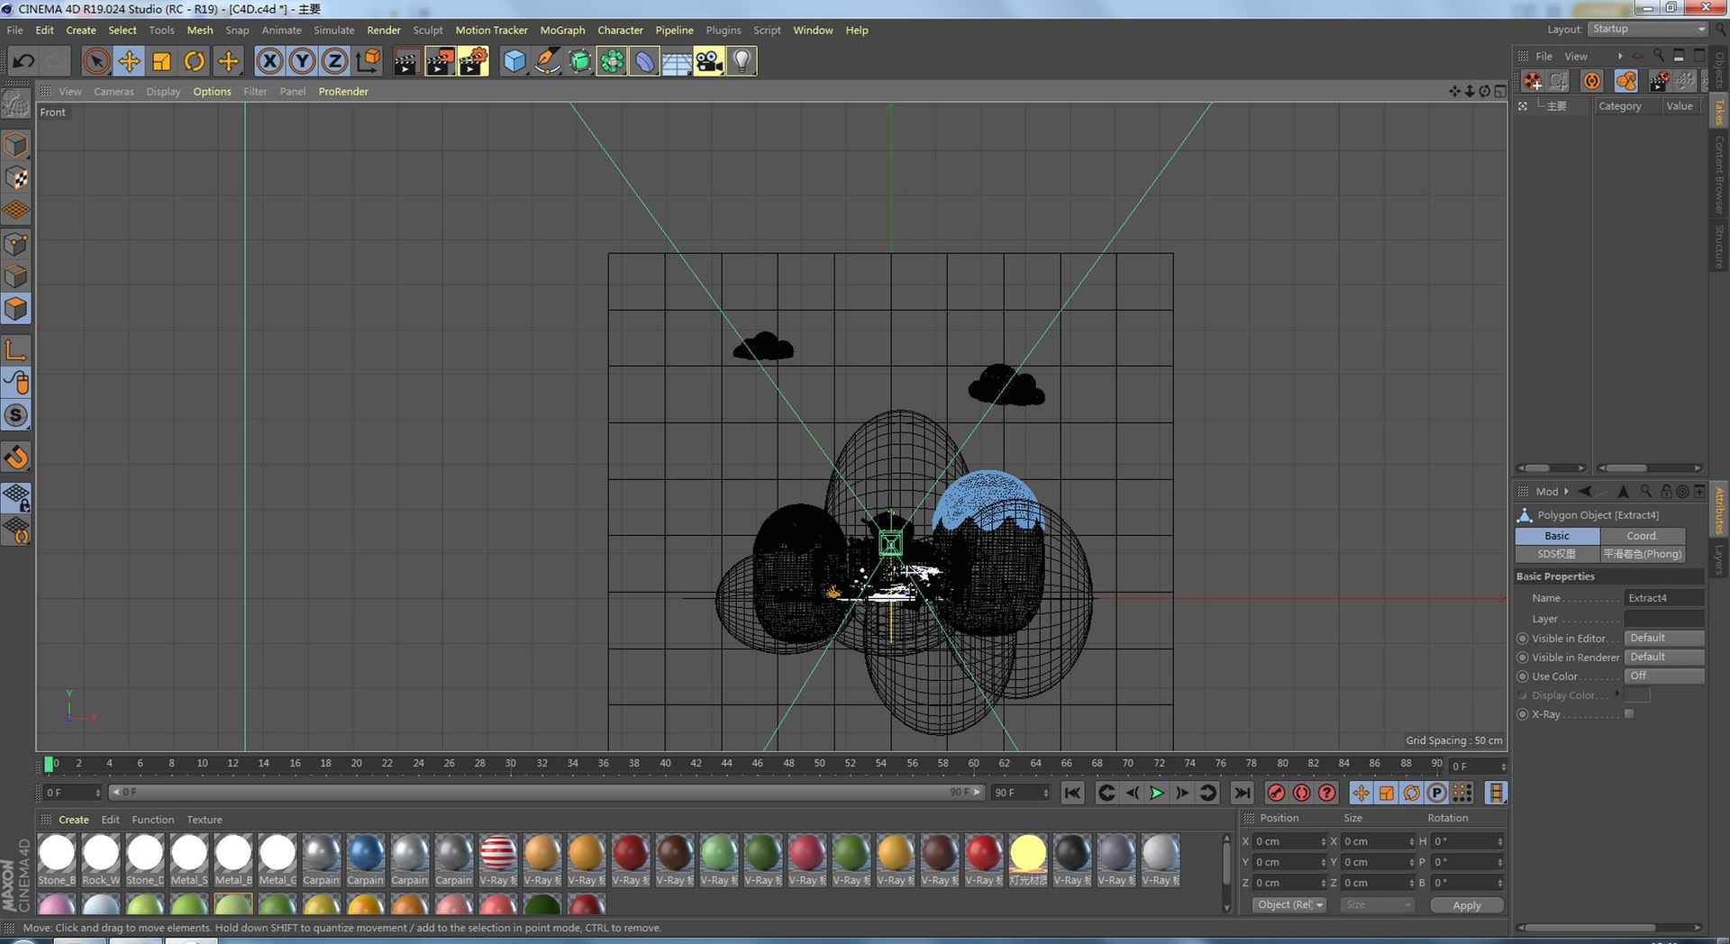Add a Floor environment object
The width and height of the screenshot is (1730, 944).
677,61
